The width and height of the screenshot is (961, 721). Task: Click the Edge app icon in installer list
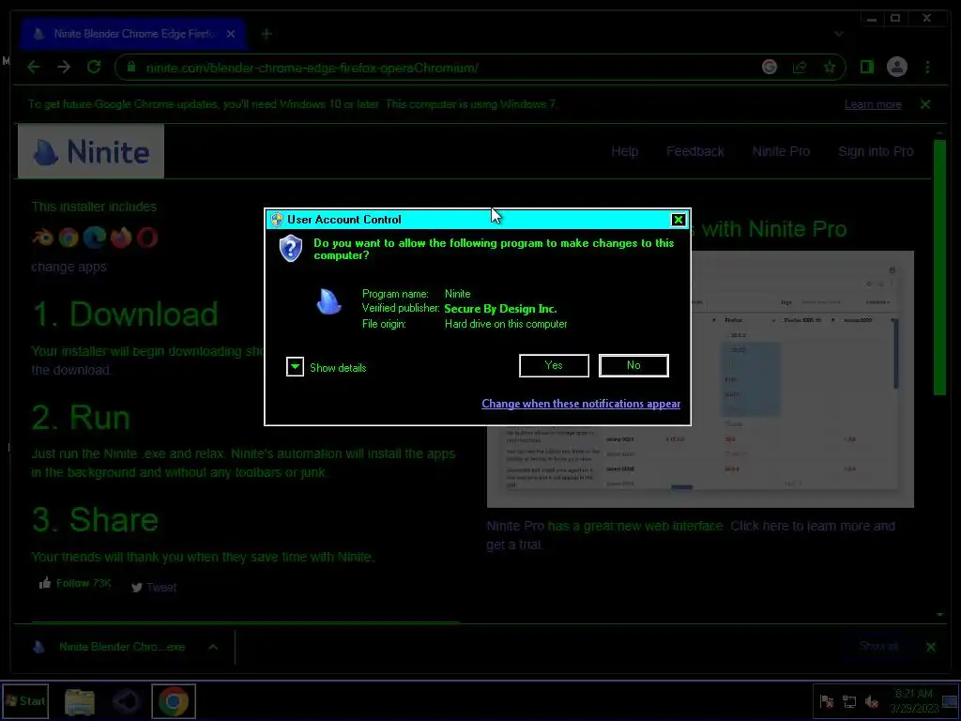pyautogui.click(x=95, y=238)
